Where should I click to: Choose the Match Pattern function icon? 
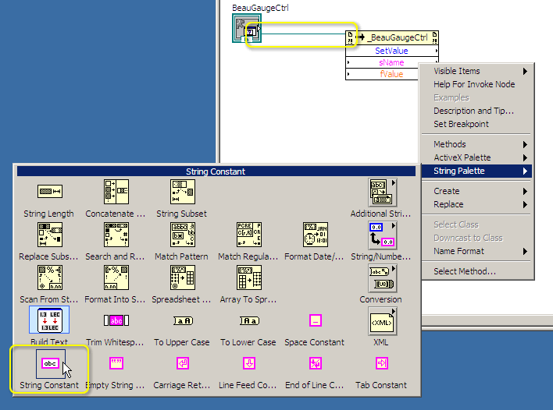[182, 235]
